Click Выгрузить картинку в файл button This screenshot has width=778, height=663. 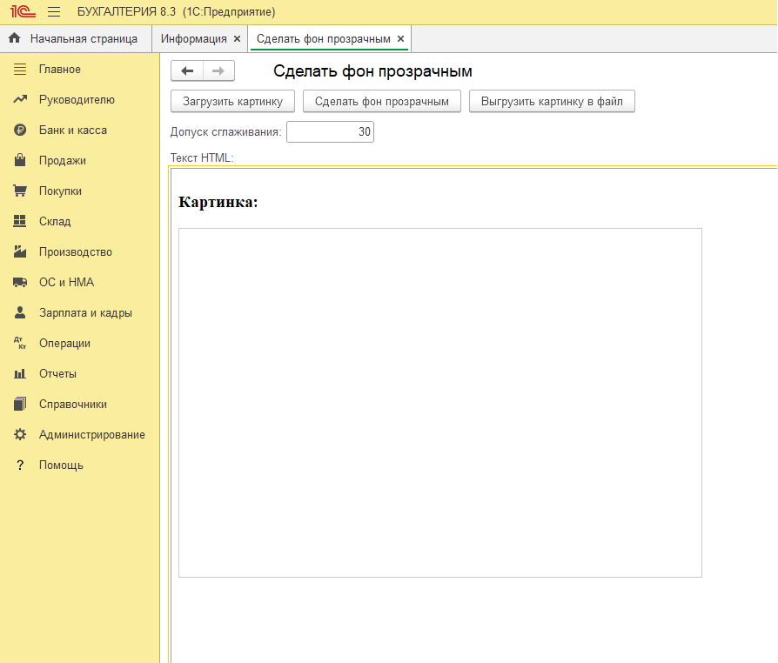click(x=552, y=101)
